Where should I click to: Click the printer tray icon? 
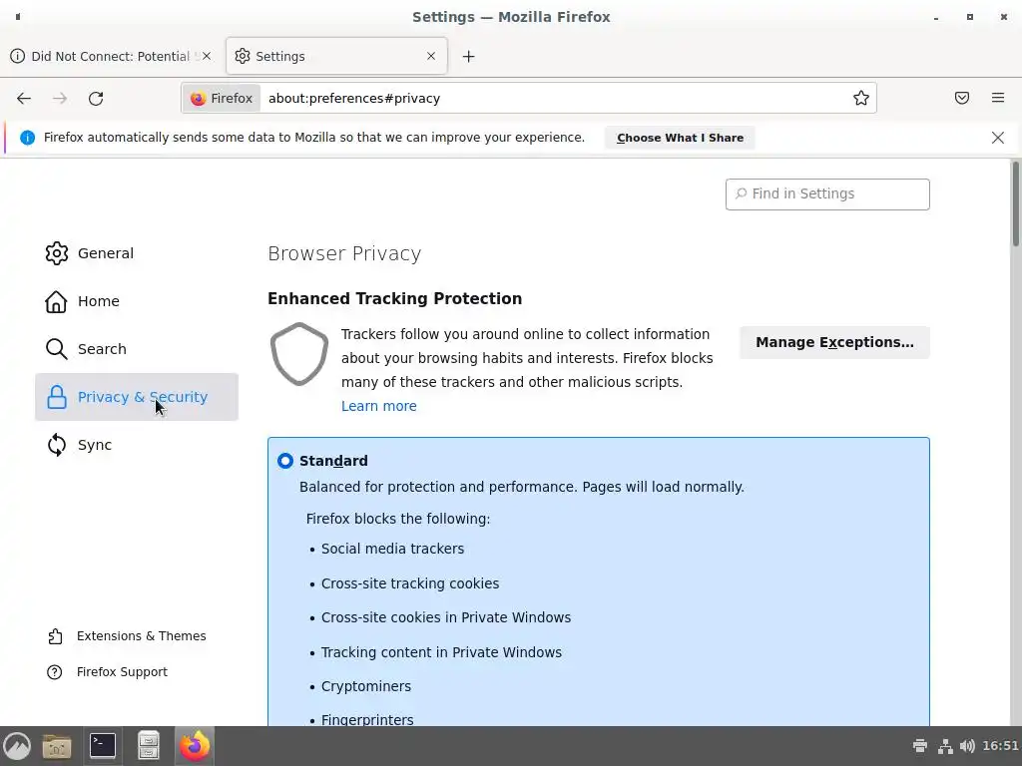tap(919, 746)
